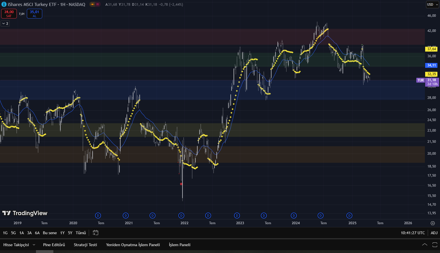
Task: Click the 13,95 price scale label
Action: click(x=431, y=213)
